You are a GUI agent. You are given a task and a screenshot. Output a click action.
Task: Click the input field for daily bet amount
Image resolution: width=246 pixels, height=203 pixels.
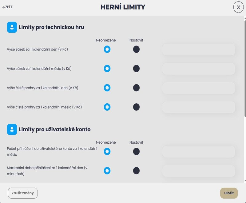click(x=199, y=49)
